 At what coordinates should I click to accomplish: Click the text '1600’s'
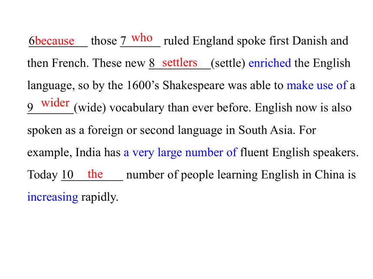tap(143, 85)
